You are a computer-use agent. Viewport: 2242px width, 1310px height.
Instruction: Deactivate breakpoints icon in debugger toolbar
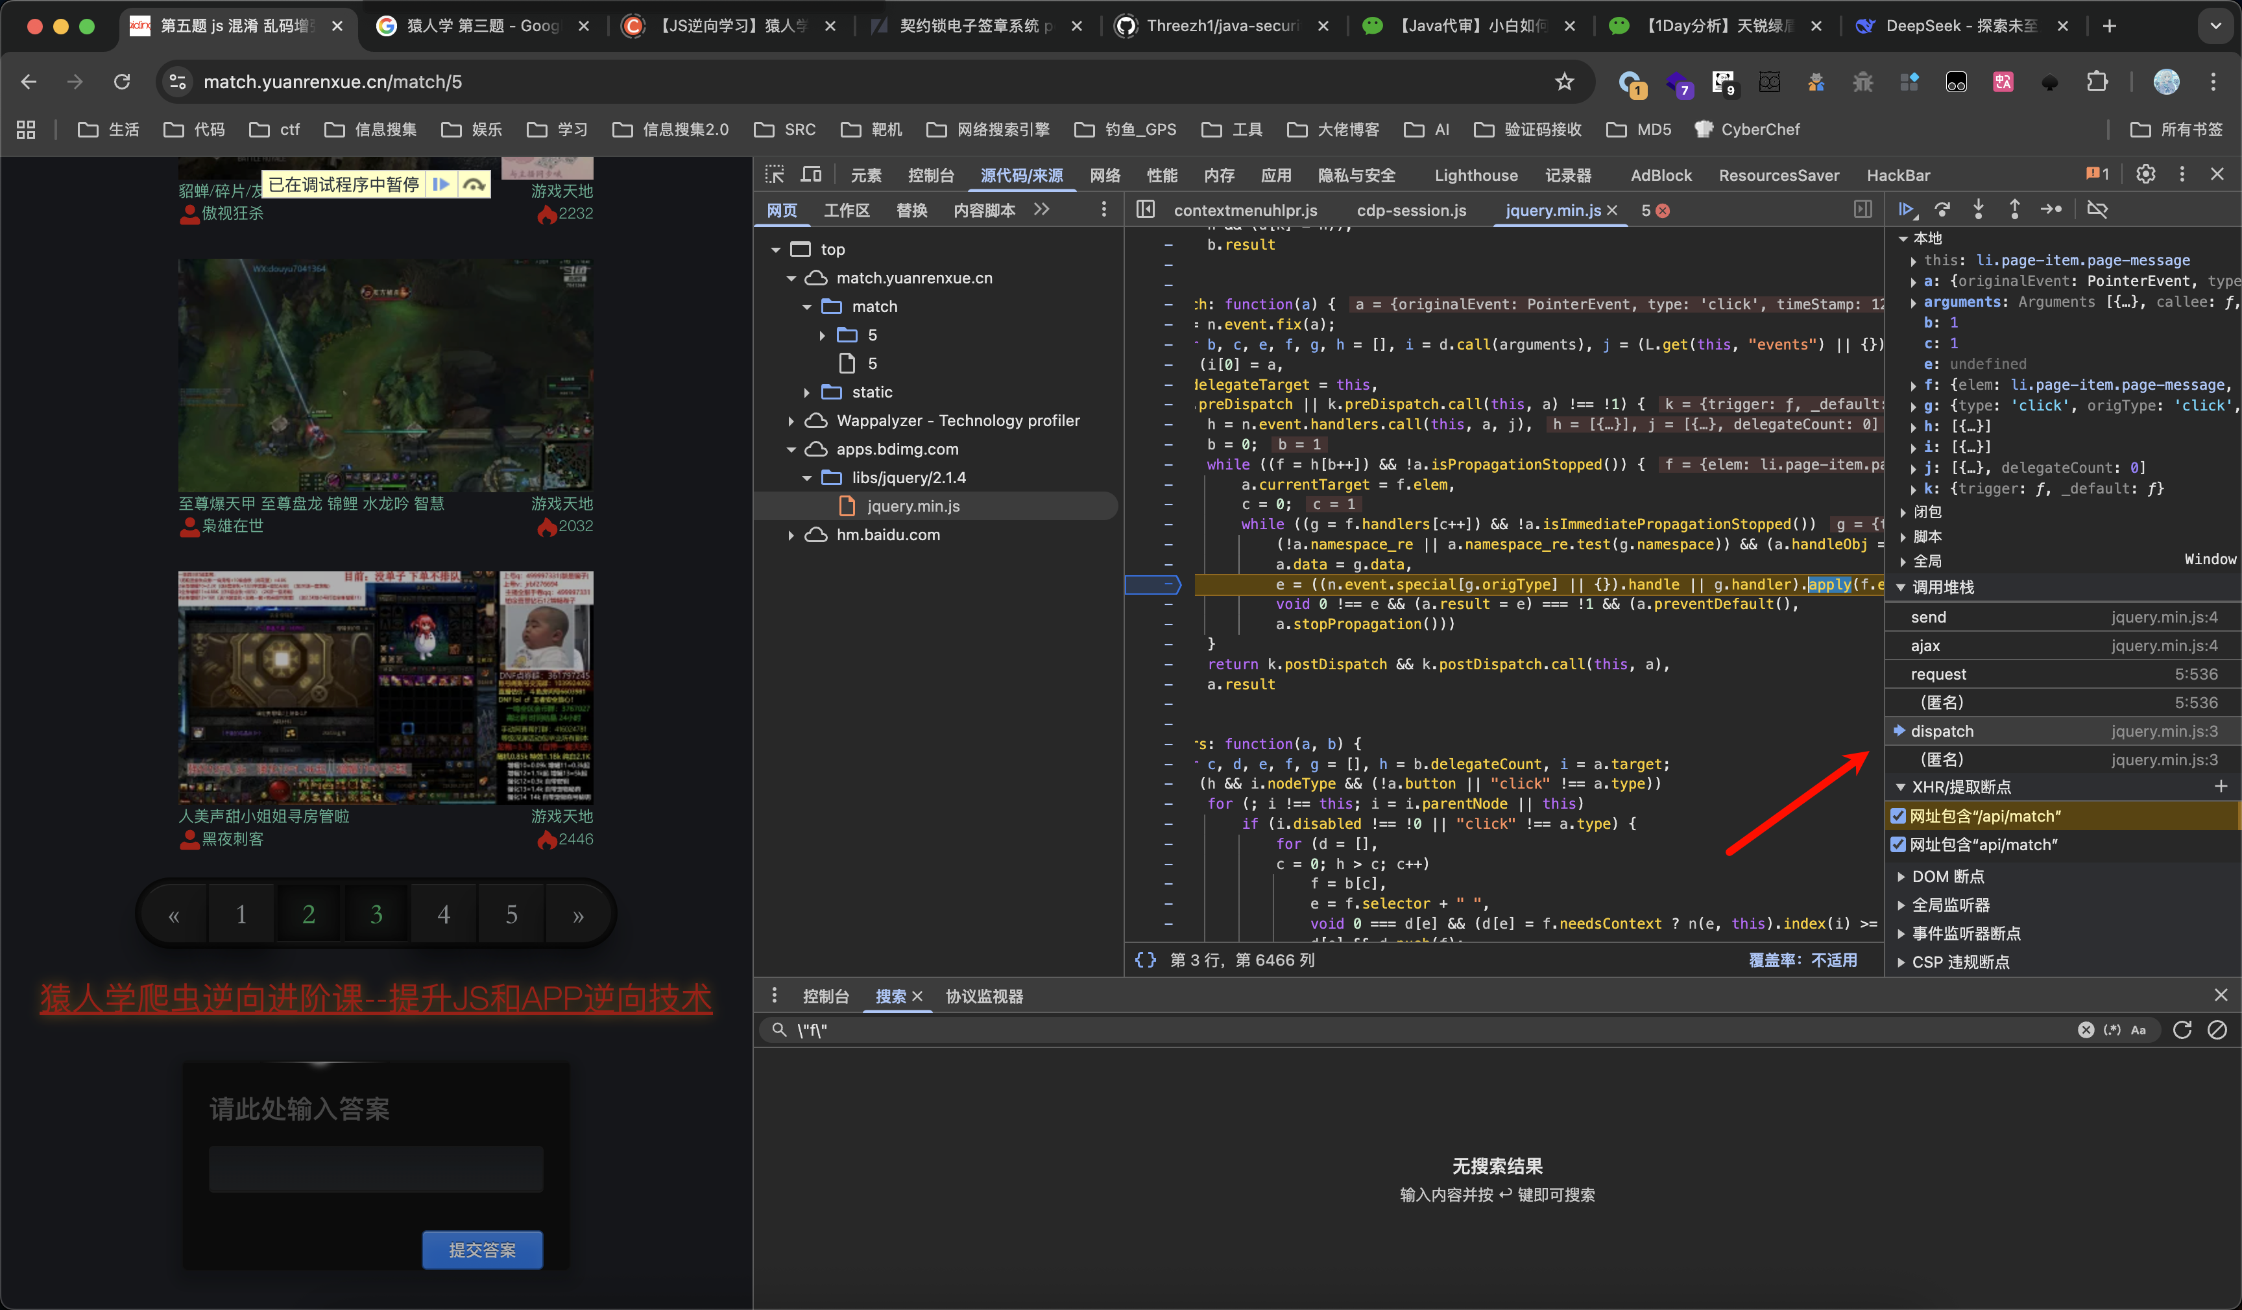click(2097, 210)
